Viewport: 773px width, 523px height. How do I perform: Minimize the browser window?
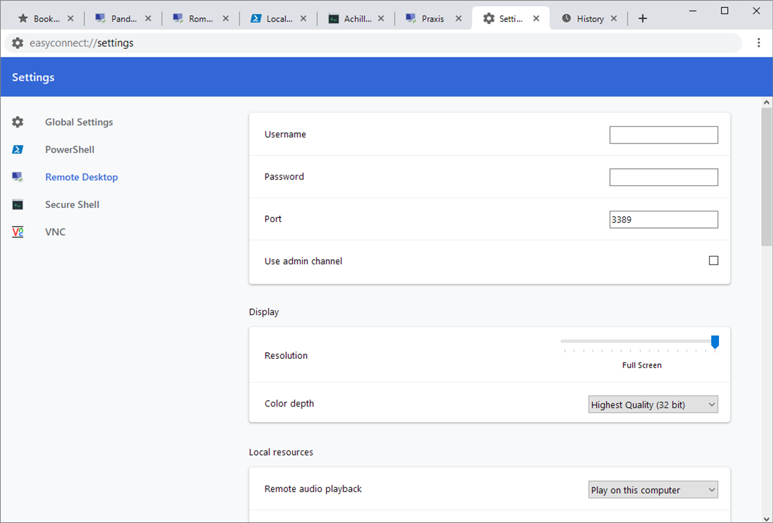coord(693,11)
